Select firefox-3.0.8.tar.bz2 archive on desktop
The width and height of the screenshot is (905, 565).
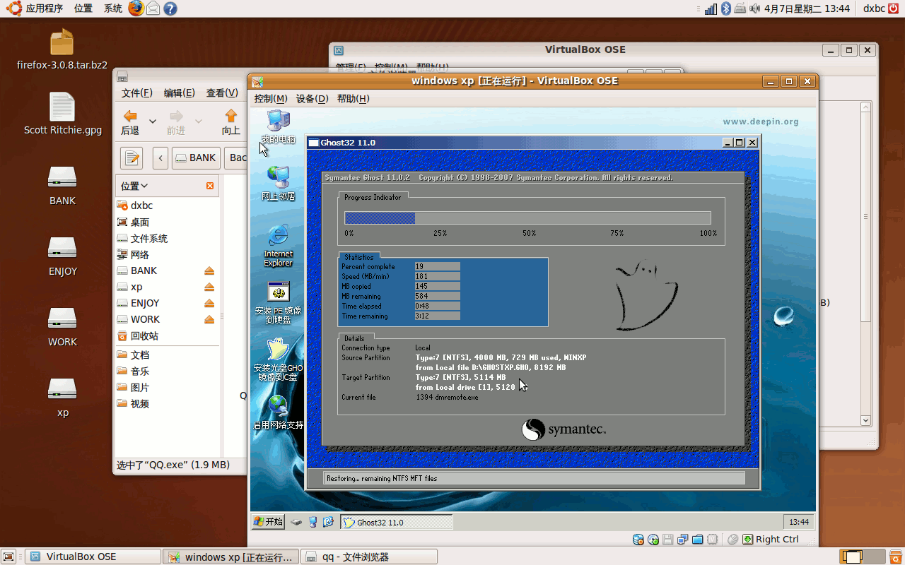tap(62, 49)
